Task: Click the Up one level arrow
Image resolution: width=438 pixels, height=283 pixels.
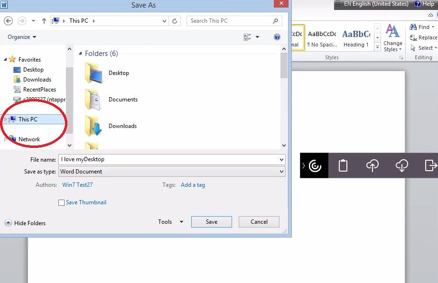Action: 44,21
